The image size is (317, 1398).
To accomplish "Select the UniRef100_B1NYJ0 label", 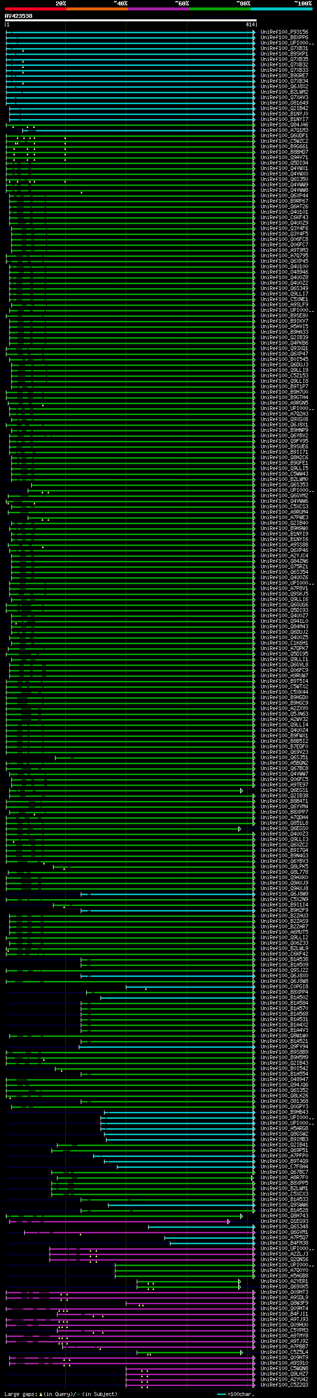I will 284,114.
